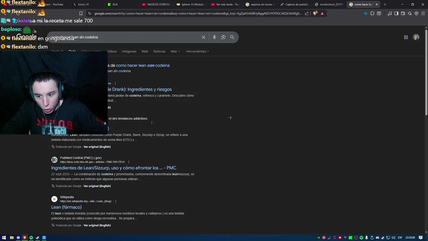Open Google Lens image search icon
Image resolution: width=428 pixels, height=241 pixels.
tap(223, 37)
